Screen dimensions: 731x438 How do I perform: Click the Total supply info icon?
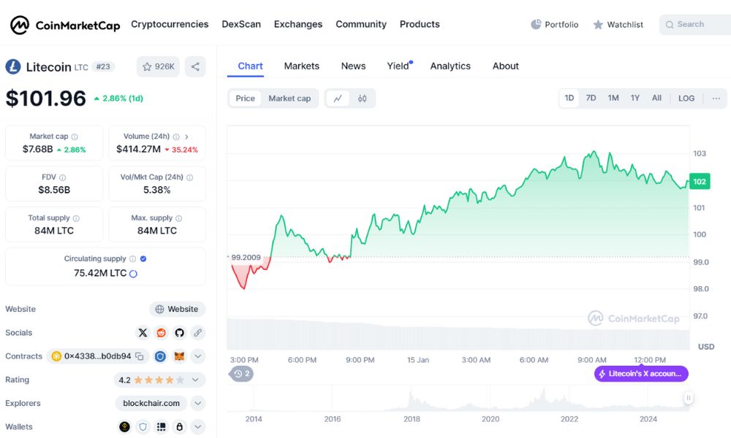pyautogui.click(x=76, y=218)
